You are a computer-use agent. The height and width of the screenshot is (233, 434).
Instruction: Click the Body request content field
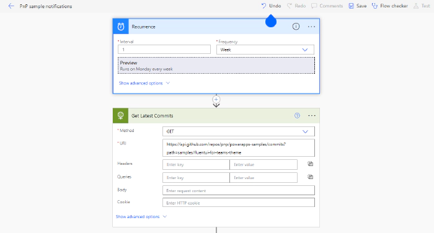(239, 190)
